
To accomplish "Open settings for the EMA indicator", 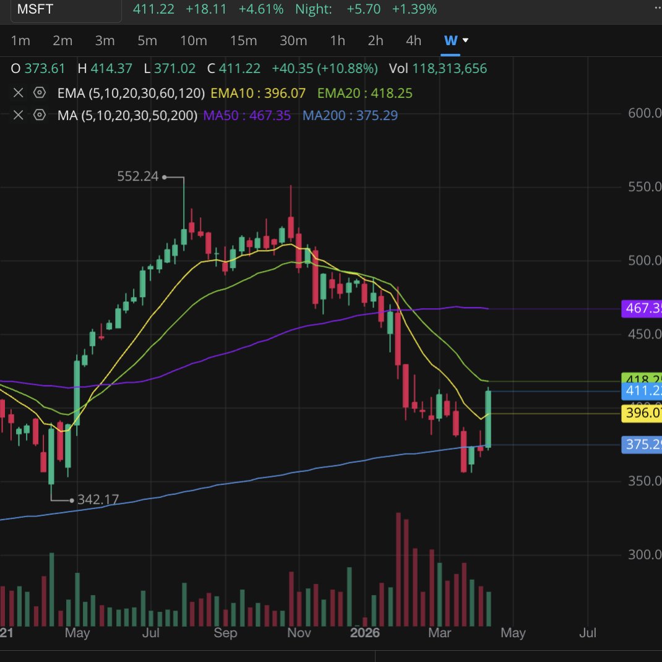I will (39, 92).
